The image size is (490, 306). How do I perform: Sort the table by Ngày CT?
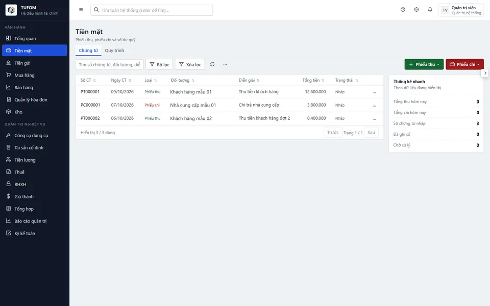click(x=121, y=80)
